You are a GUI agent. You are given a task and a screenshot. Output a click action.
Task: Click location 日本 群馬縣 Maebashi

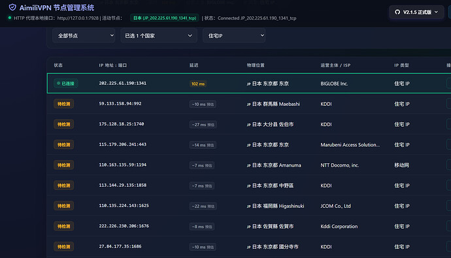273,104
